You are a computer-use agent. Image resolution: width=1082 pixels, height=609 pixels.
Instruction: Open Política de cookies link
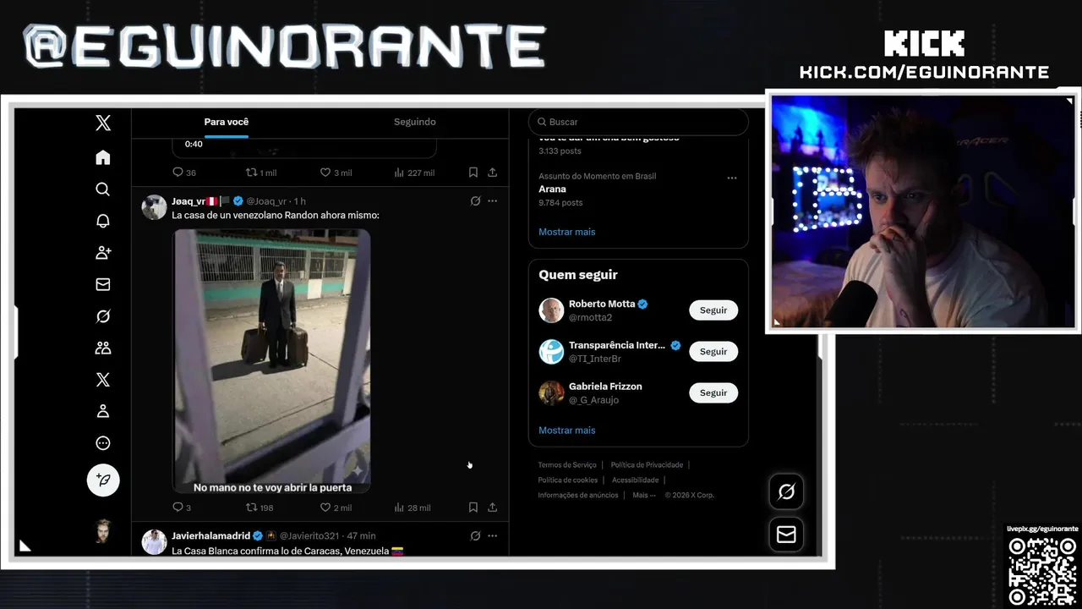click(x=568, y=480)
